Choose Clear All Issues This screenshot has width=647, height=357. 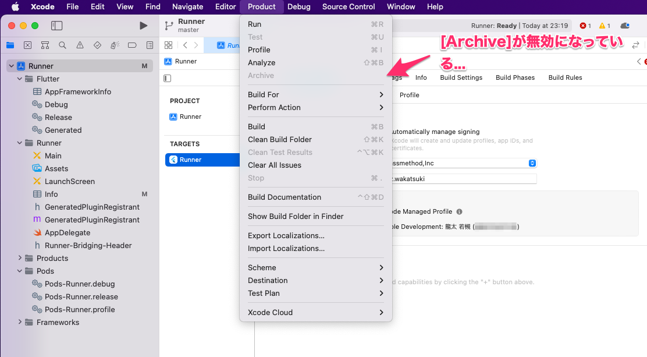(316, 165)
